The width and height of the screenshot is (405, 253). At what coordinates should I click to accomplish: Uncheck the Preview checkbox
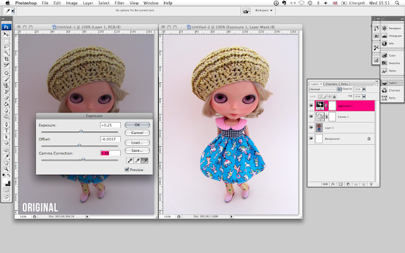pos(127,170)
